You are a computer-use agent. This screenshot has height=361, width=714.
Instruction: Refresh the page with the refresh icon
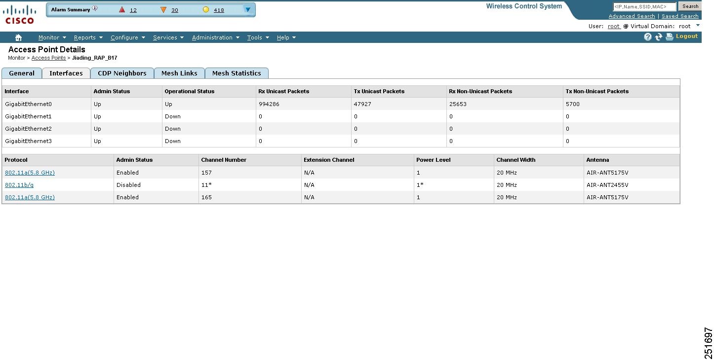[x=658, y=36]
